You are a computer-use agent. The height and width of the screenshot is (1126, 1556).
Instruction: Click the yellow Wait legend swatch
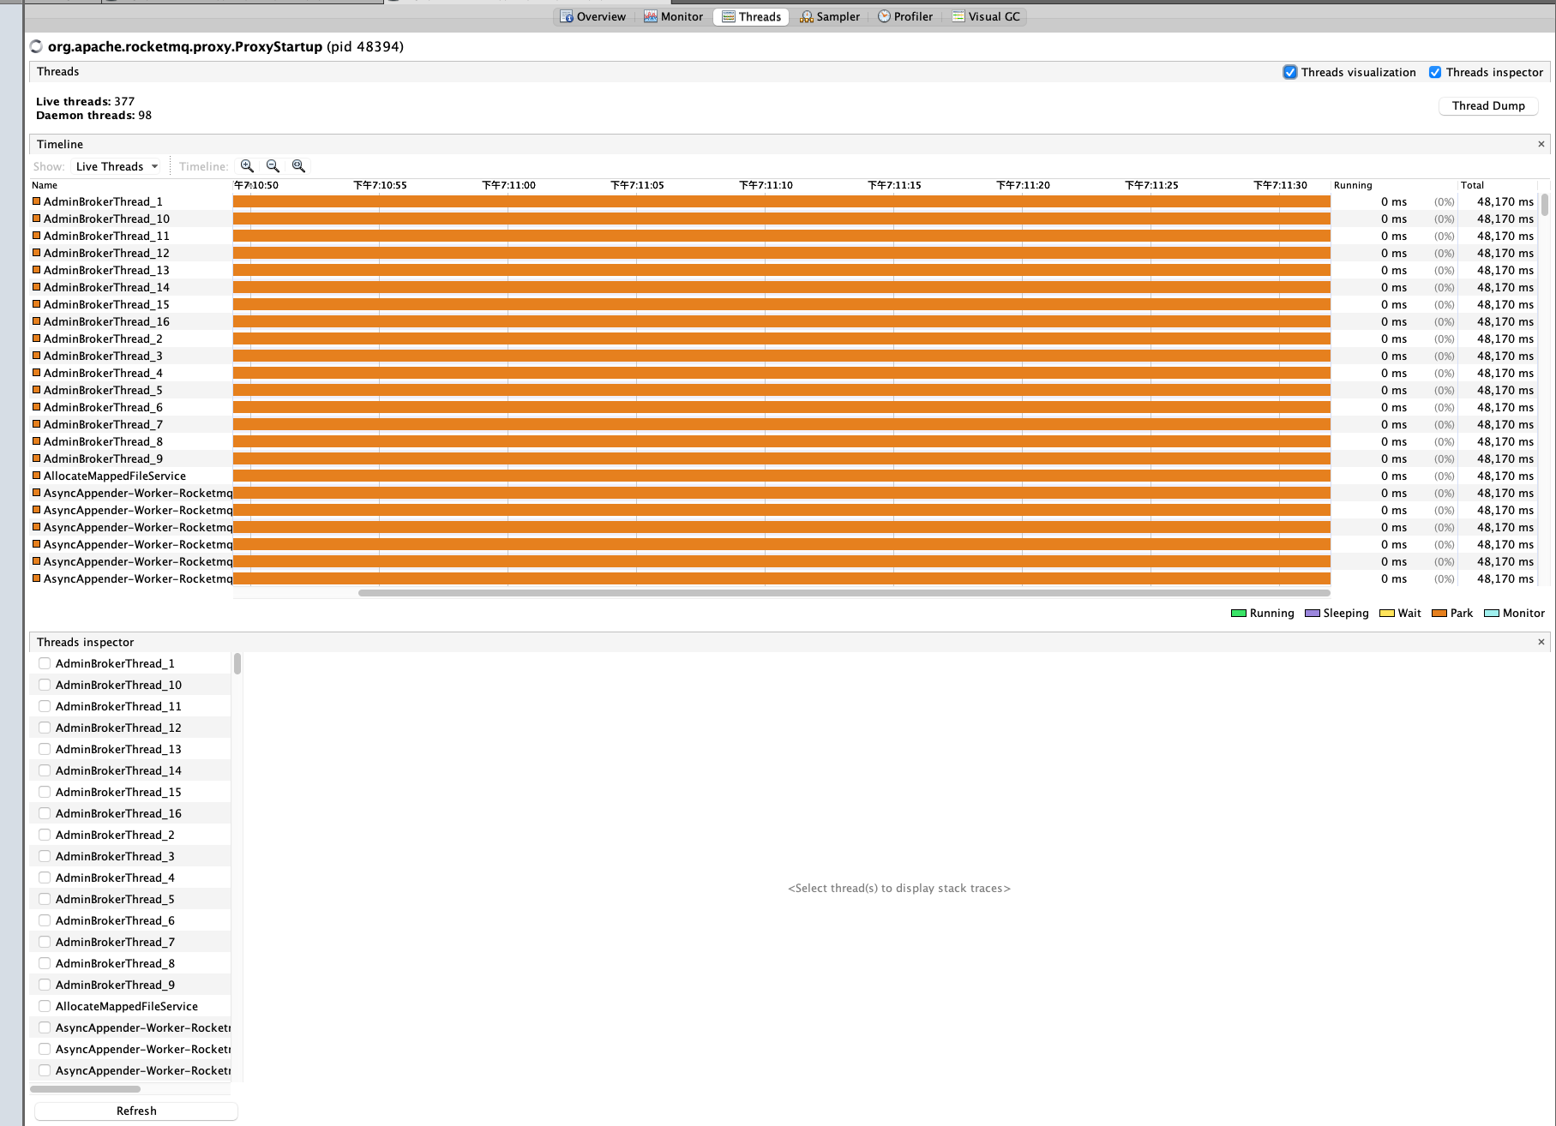[x=1386, y=613]
